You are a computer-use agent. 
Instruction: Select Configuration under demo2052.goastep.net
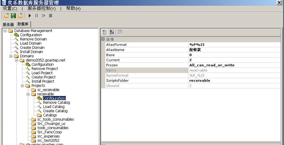[43, 64]
